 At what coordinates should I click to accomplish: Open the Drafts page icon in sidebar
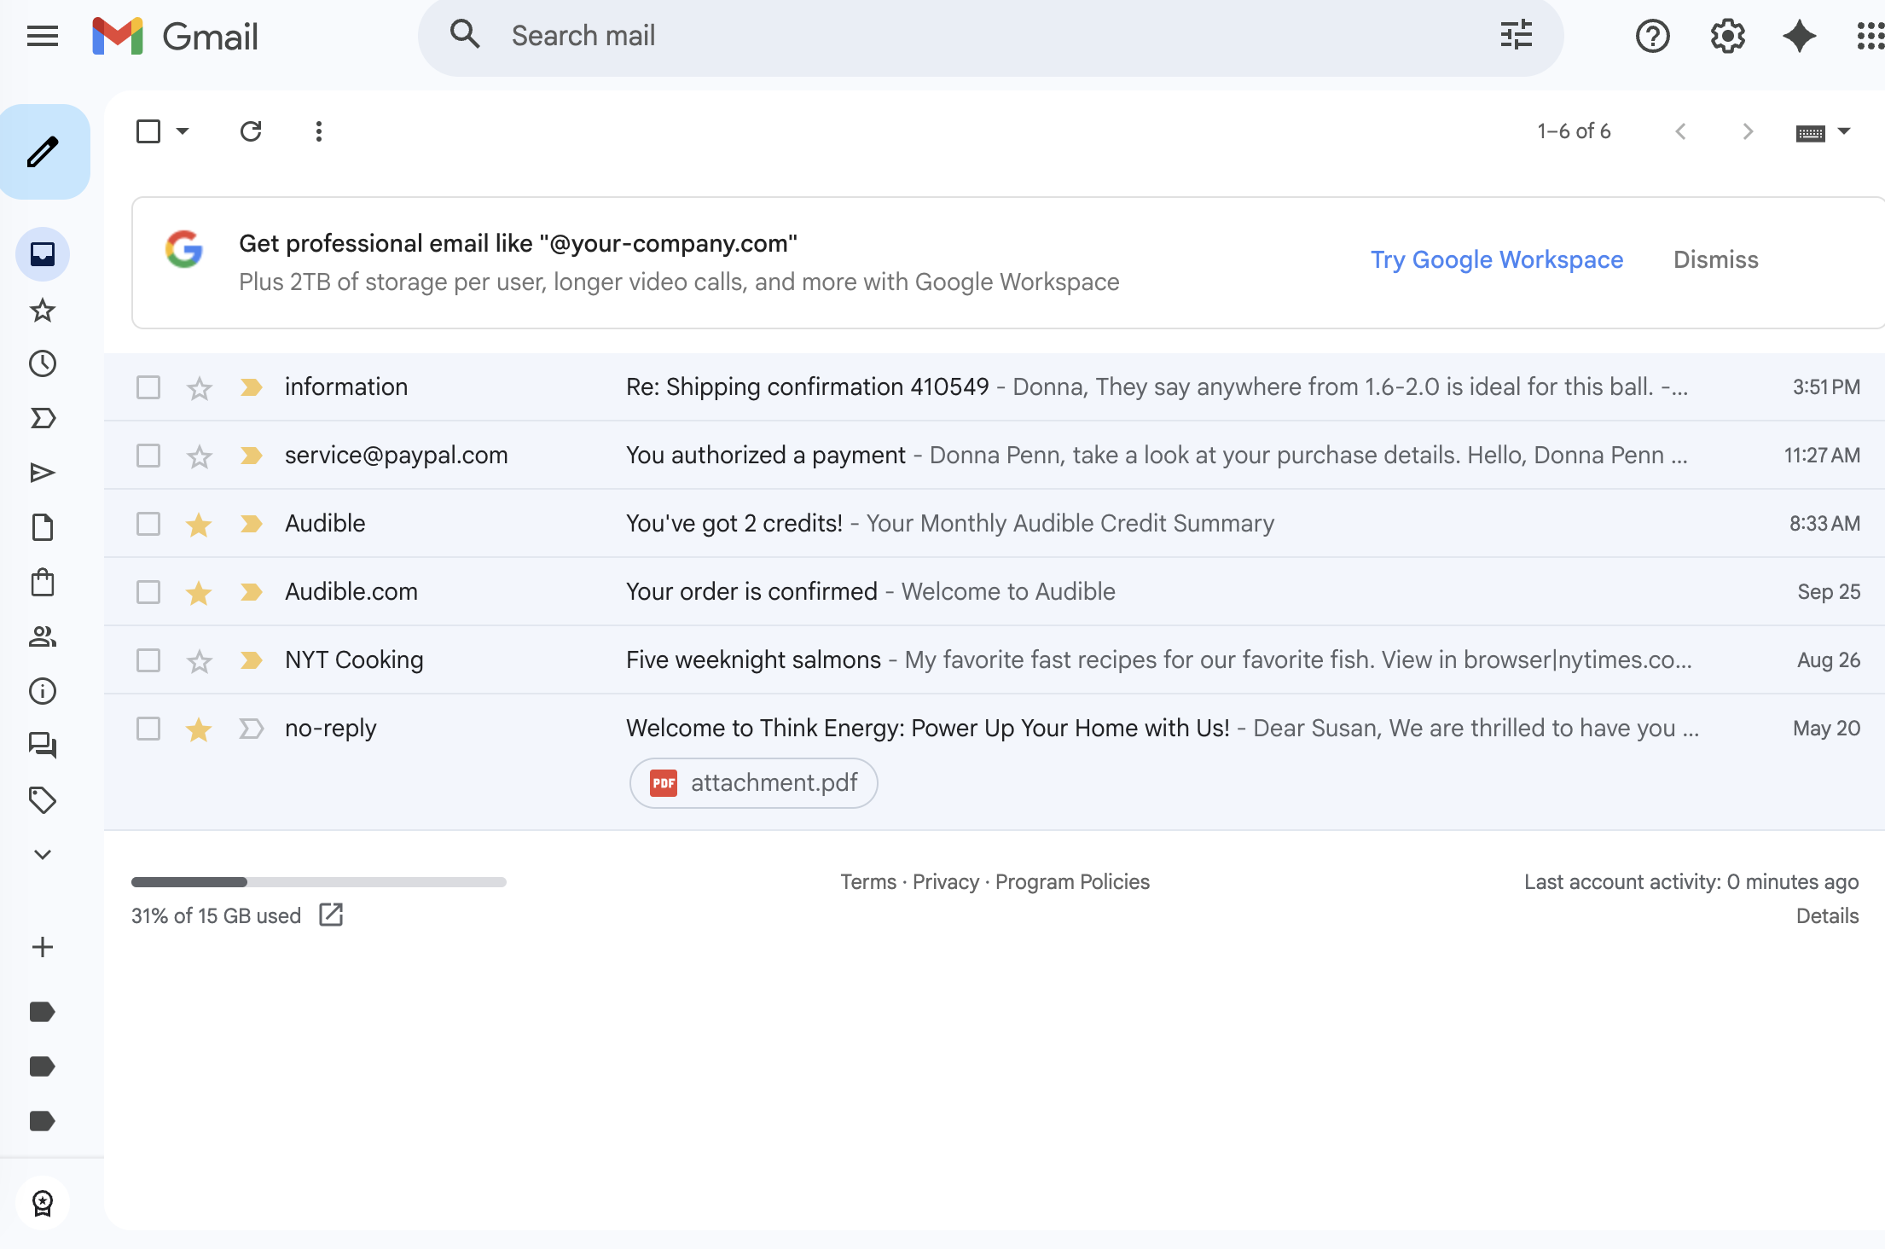[x=43, y=527]
